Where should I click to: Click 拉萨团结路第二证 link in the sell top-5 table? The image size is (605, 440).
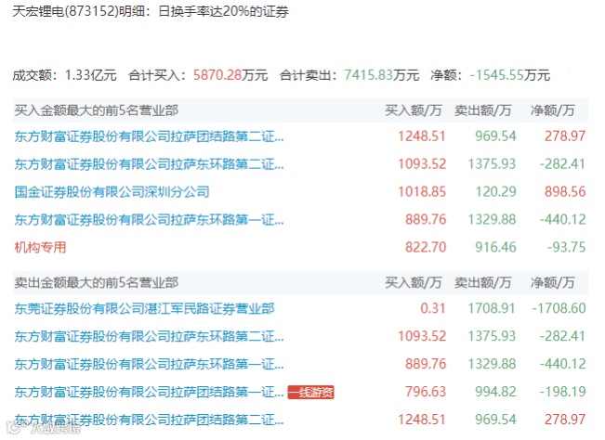[x=150, y=420]
